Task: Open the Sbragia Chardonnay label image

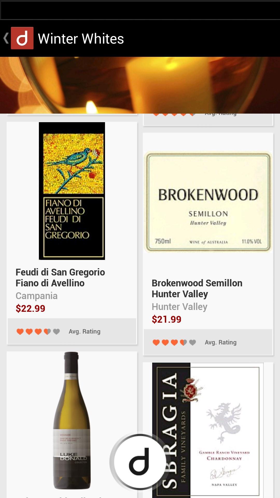Action: pyautogui.click(x=208, y=430)
